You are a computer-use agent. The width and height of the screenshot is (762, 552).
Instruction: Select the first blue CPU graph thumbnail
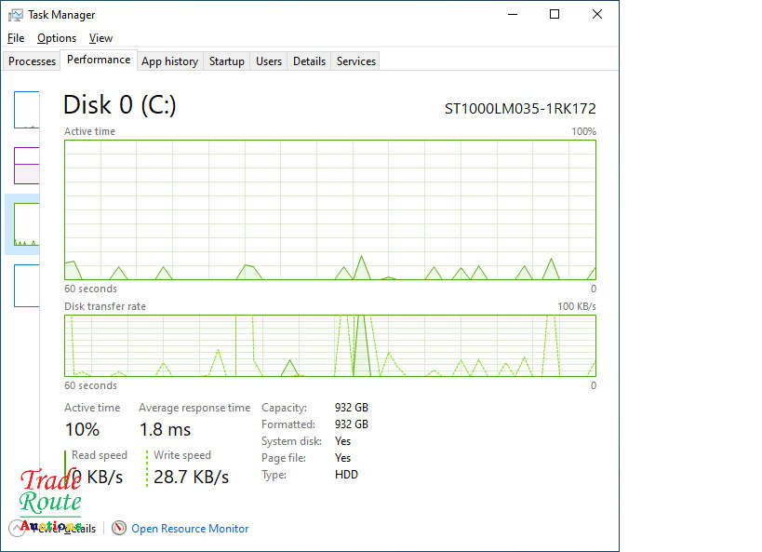(27, 110)
